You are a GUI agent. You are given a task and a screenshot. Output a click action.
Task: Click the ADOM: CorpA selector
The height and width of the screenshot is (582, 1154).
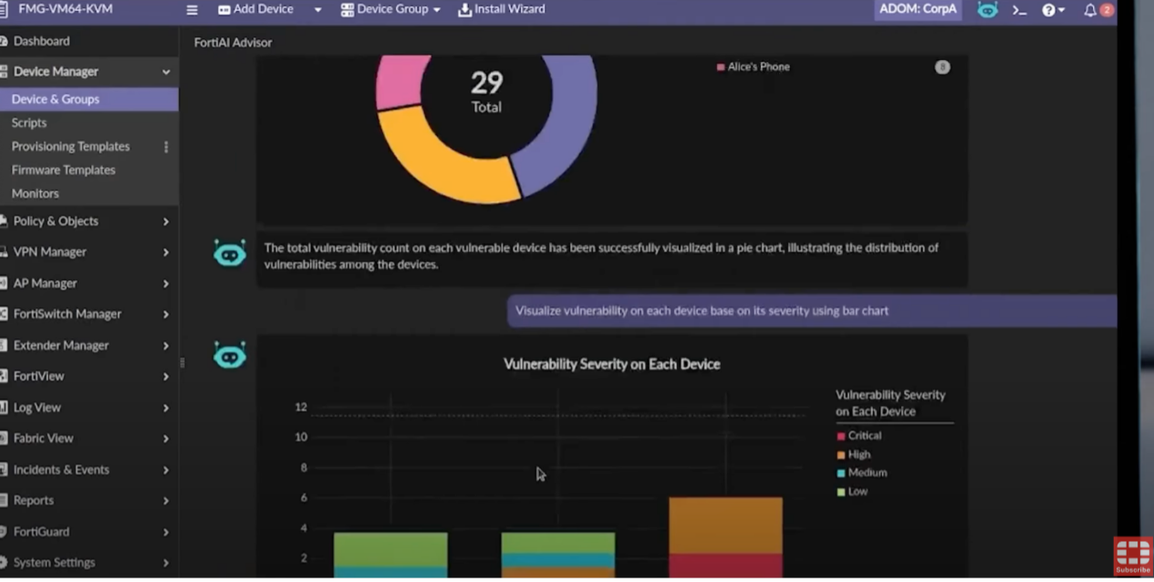(918, 9)
